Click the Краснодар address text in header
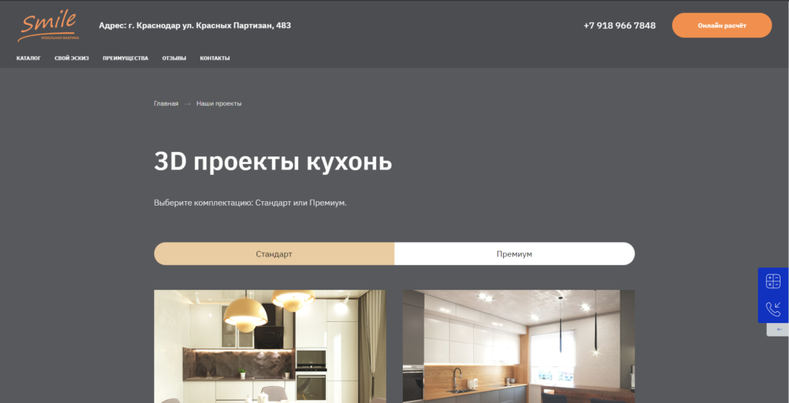The image size is (789, 403). (195, 25)
